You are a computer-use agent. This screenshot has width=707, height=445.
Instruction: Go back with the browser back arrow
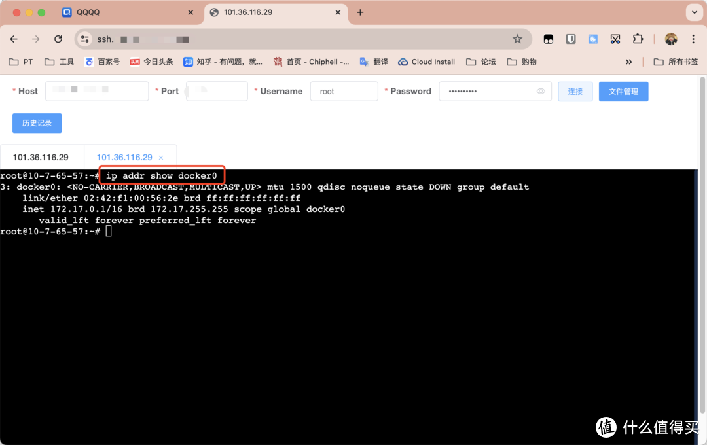point(14,39)
